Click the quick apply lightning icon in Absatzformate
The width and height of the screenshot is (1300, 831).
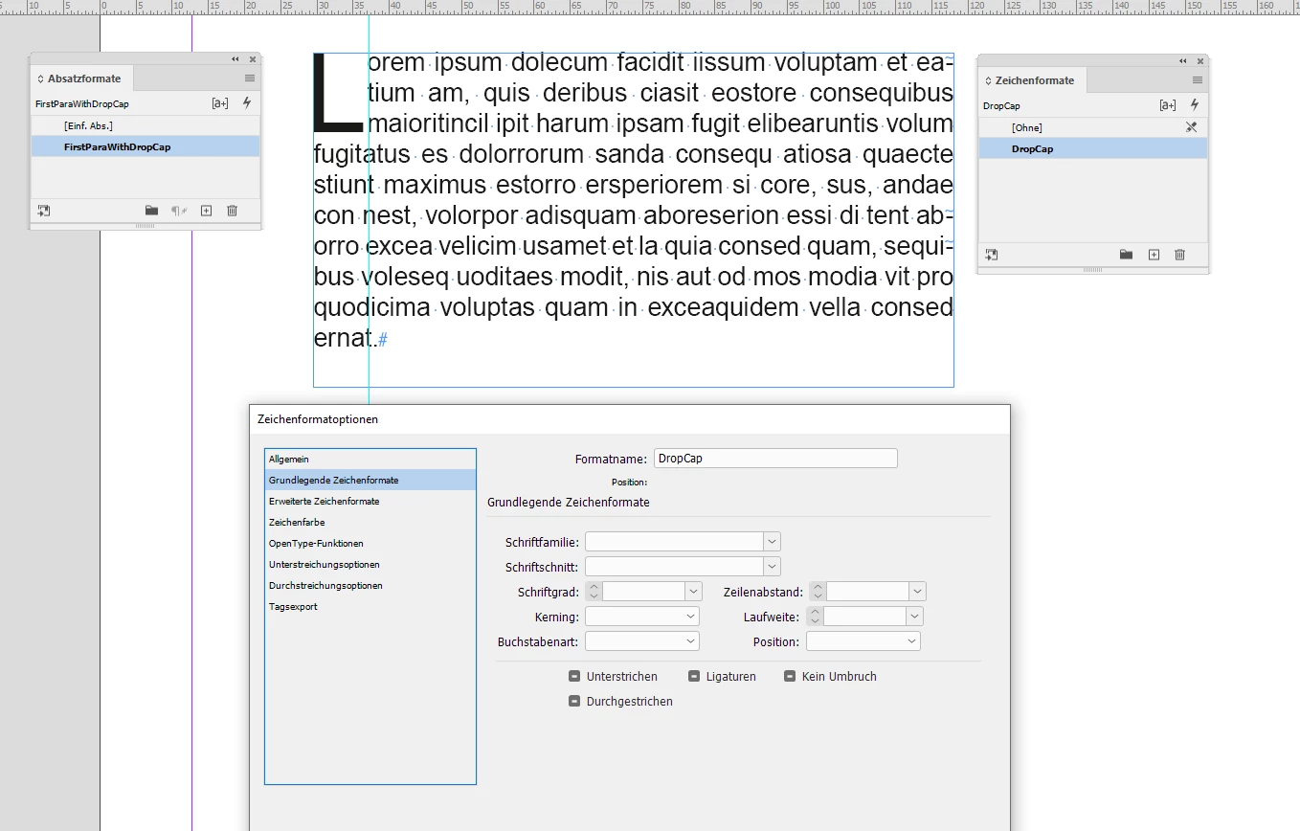point(247,103)
